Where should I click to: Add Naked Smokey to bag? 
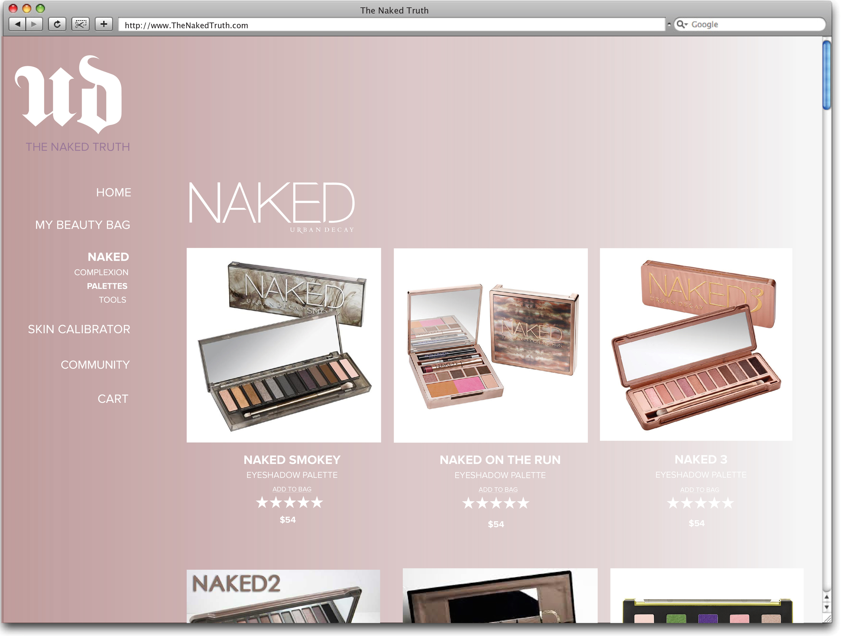coord(292,489)
